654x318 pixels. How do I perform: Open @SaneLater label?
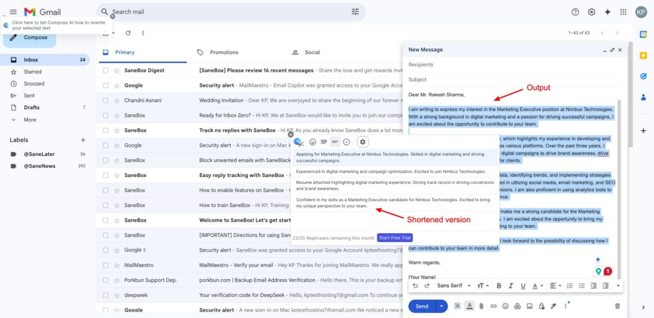click(39, 154)
